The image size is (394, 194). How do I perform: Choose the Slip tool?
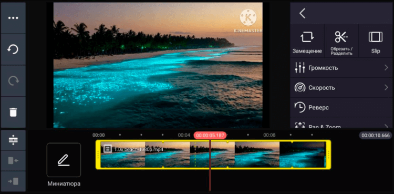pos(376,41)
